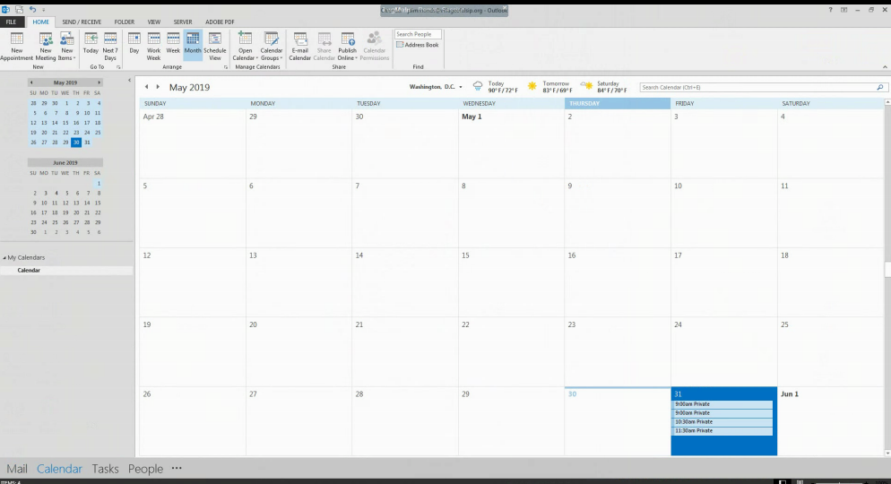Click Tomorrow's weather forecast
Image resolution: width=891 pixels, height=484 pixels.
(x=550, y=87)
